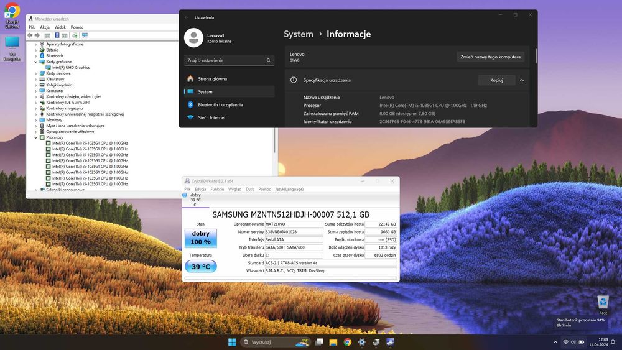
Task: Go back in Device Manager toolbar
Action: 30,35
